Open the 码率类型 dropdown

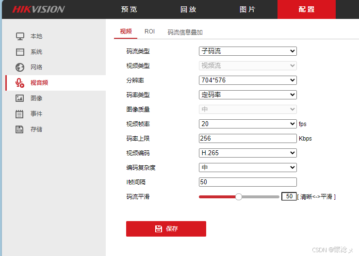pos(248,95)
